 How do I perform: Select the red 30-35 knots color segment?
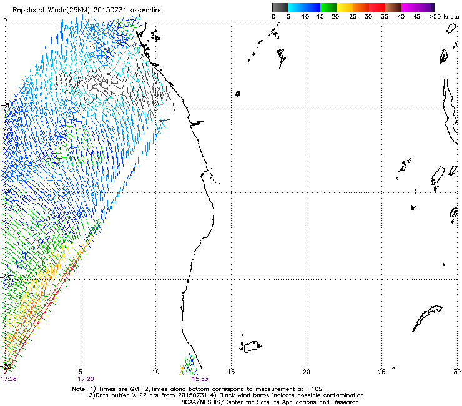(377, 7)
